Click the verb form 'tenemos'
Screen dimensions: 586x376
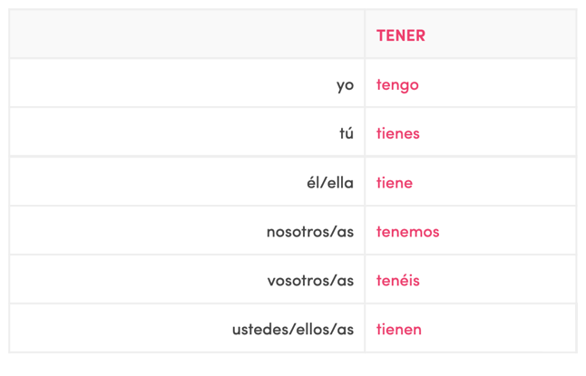coord(407,231)
